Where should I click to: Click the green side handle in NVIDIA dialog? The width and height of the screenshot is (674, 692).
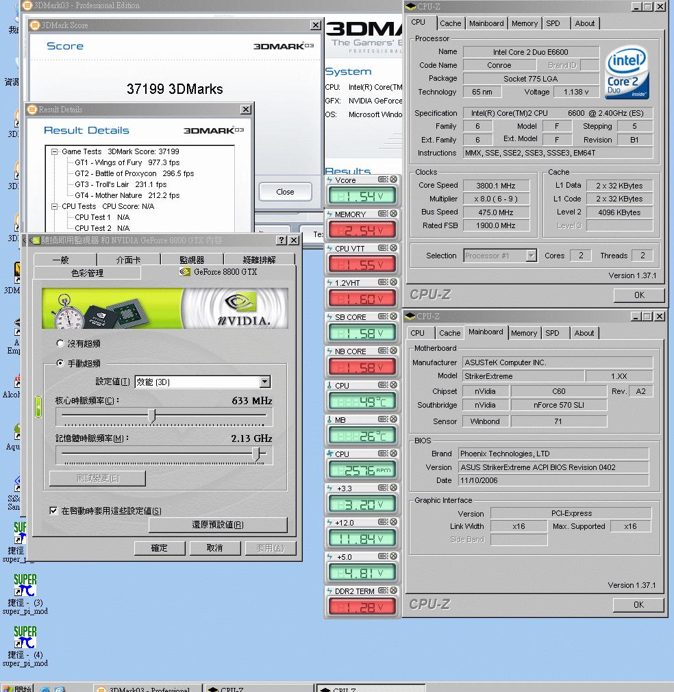tap(38, 406)
